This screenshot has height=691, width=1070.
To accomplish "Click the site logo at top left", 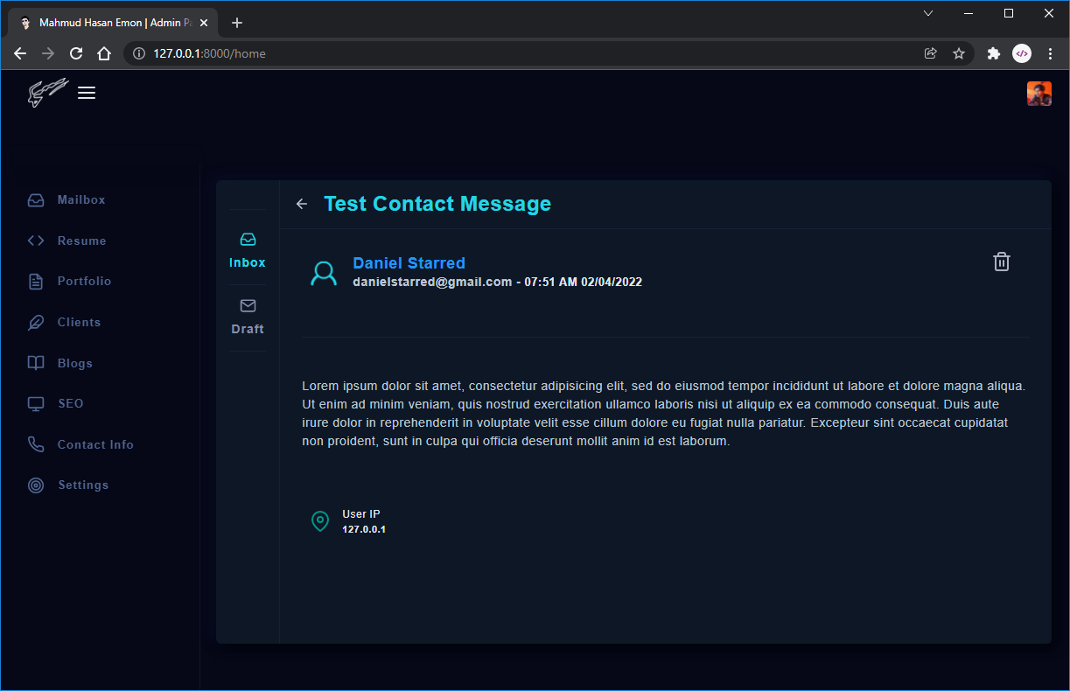I will coord(47,92).
